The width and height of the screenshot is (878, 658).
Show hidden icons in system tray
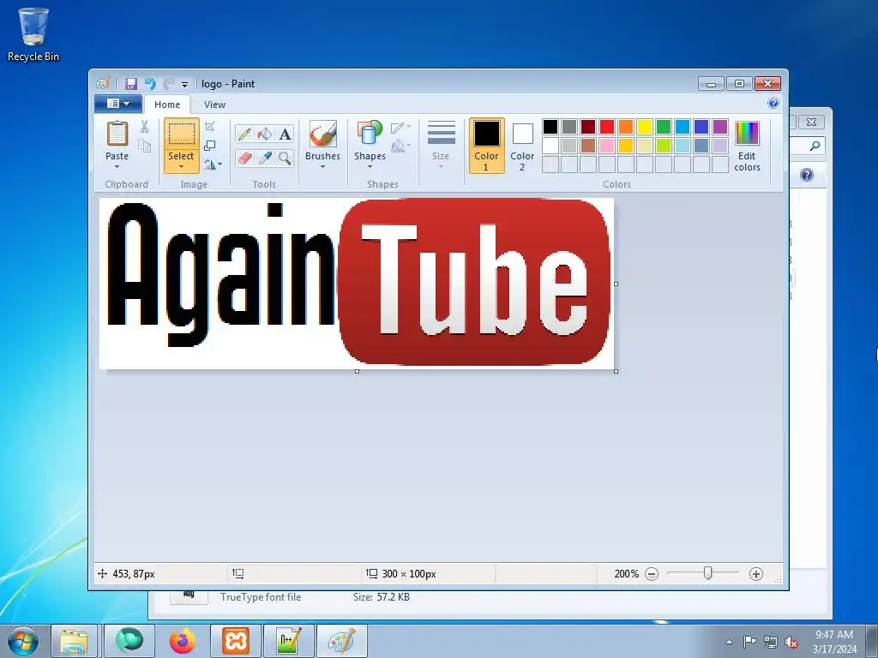(x=729, y=642)
